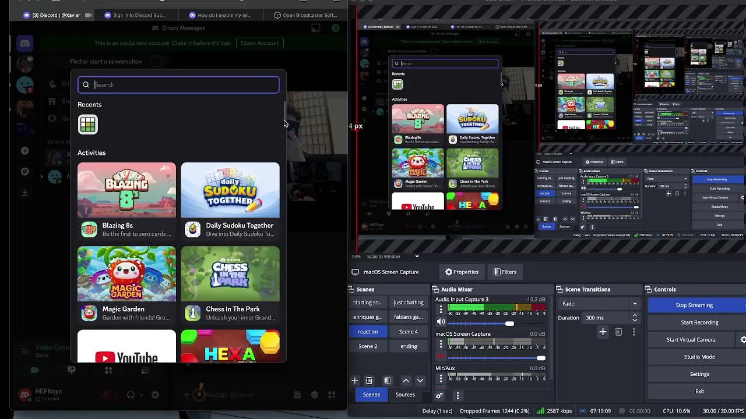
Task: Launch the Magic Garden activity thumbnail
Action: pos(126,274)
